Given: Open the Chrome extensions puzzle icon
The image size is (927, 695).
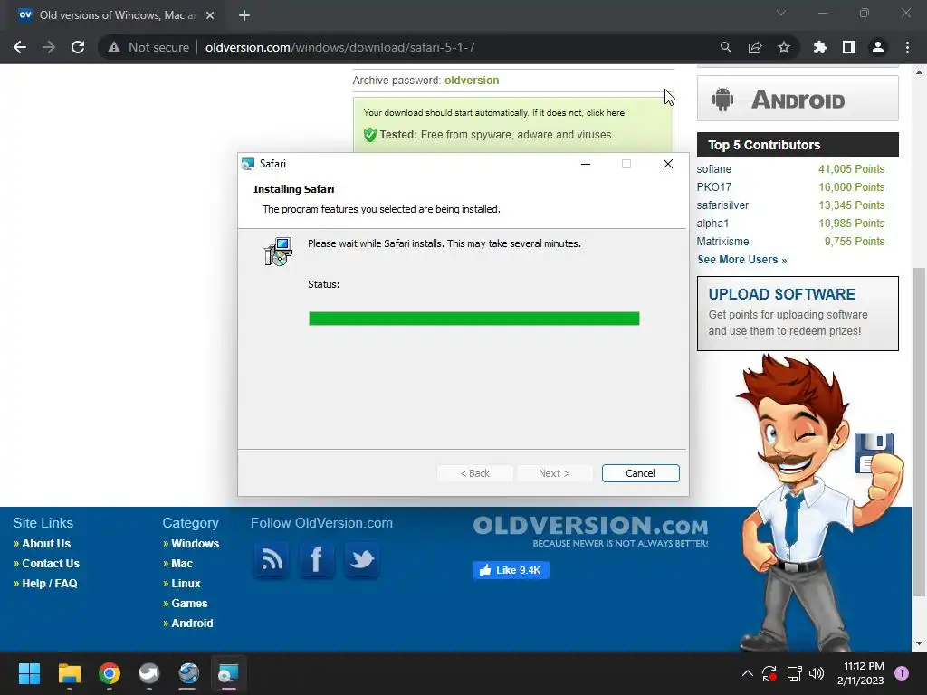Looking at the screenshot, I should 820,47.
